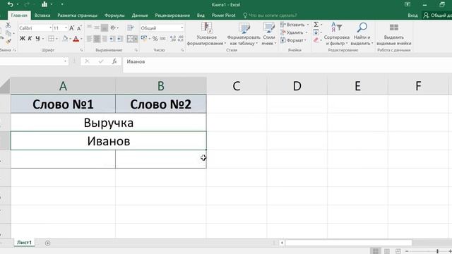Select the header cell 'Слово №2'

(161, 104)
